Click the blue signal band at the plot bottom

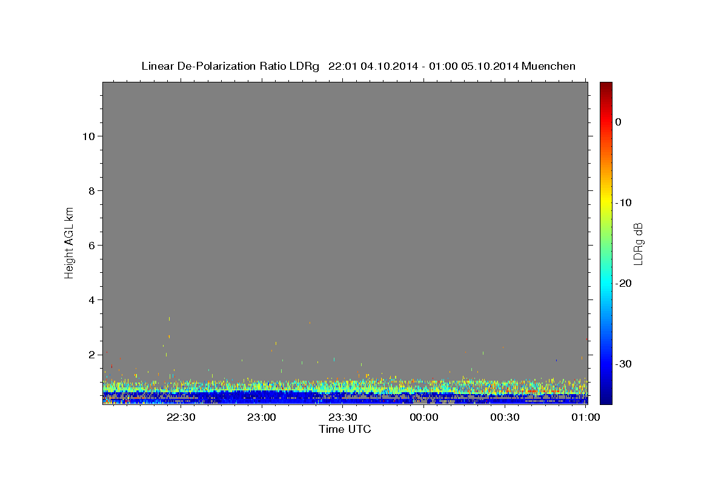click(345, 396)
